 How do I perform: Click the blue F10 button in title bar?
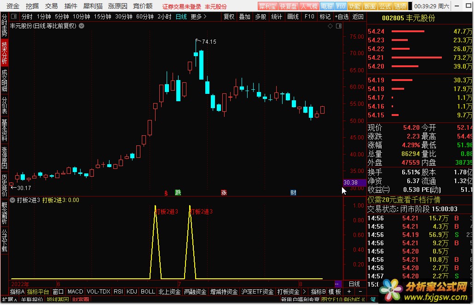(x=341, y=6)
